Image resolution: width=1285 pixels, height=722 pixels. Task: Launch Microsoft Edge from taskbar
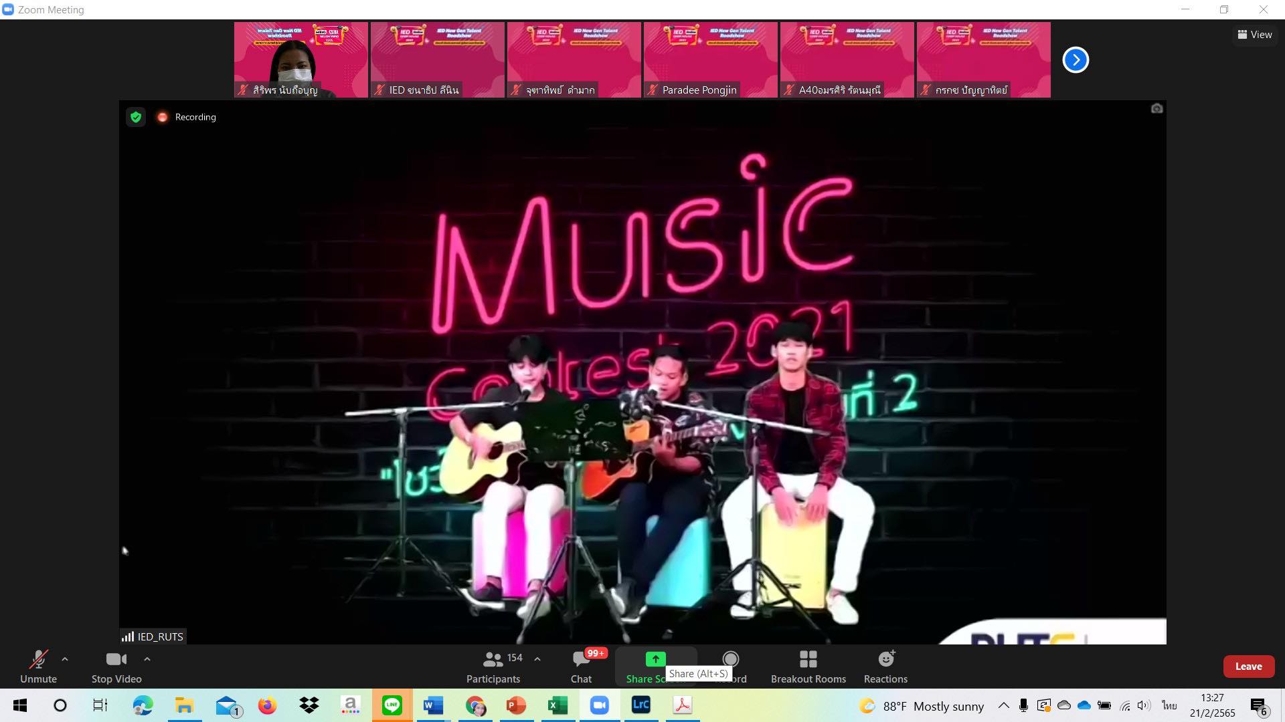click(x=143, y=705)
